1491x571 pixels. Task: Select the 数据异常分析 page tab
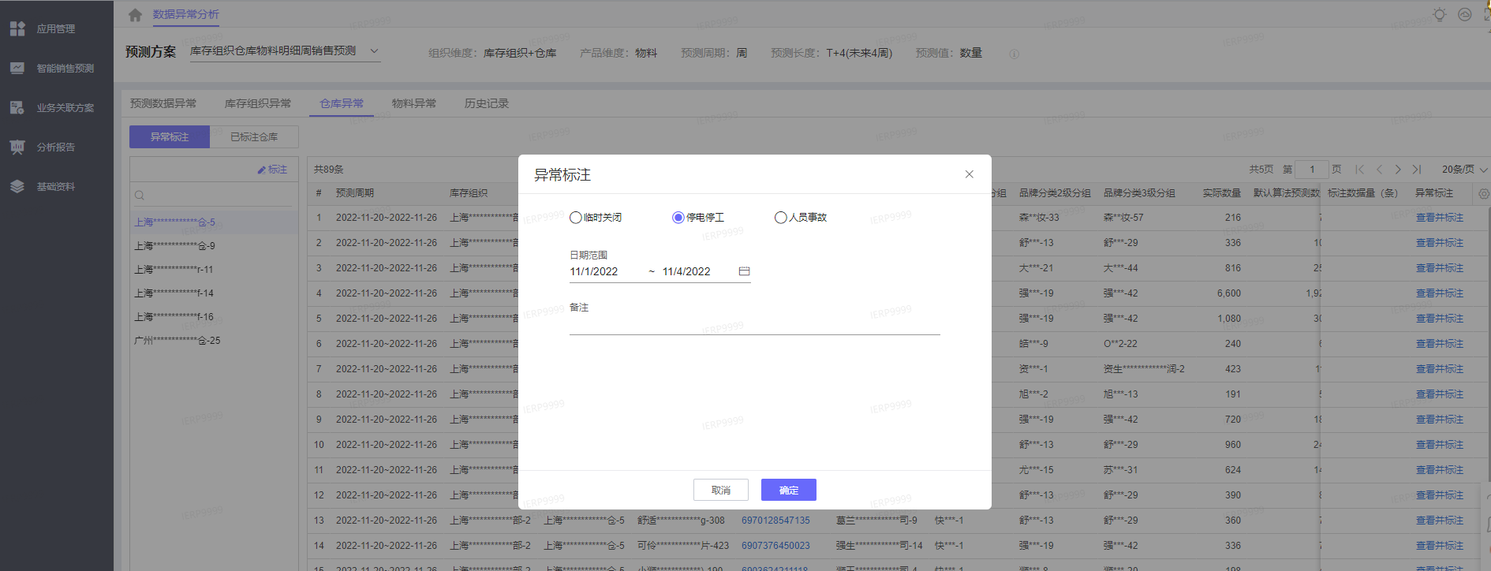pos(186,14)
